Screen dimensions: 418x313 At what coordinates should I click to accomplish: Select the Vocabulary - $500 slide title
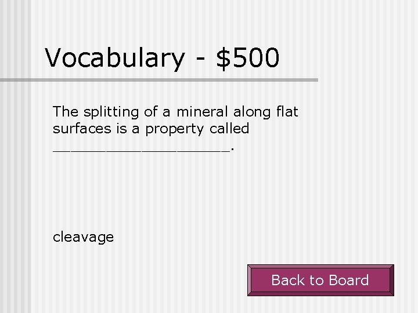click(x=162, y=58)
